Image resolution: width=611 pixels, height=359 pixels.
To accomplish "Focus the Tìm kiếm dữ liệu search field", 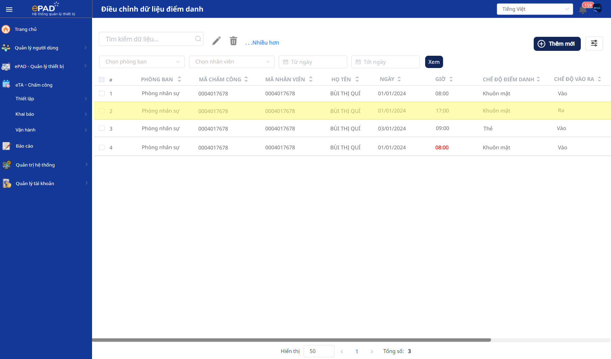I will [x=151, y=39].
